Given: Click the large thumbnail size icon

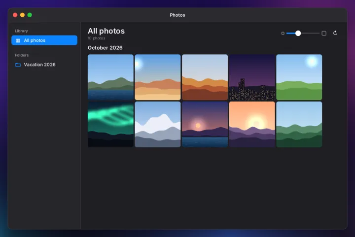Looking at the screenshot, I should tap(324, 33).
